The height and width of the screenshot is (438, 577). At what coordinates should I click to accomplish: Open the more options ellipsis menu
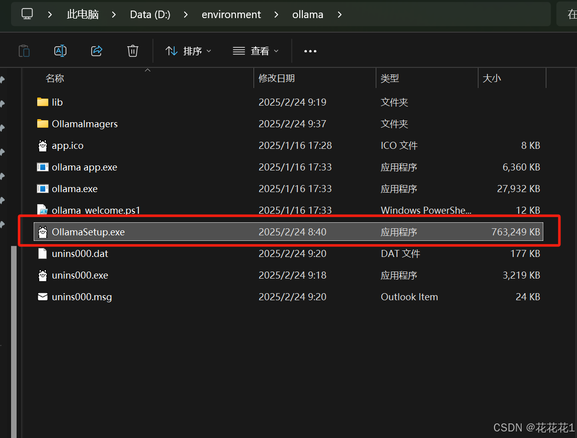[x=310, y=51]
